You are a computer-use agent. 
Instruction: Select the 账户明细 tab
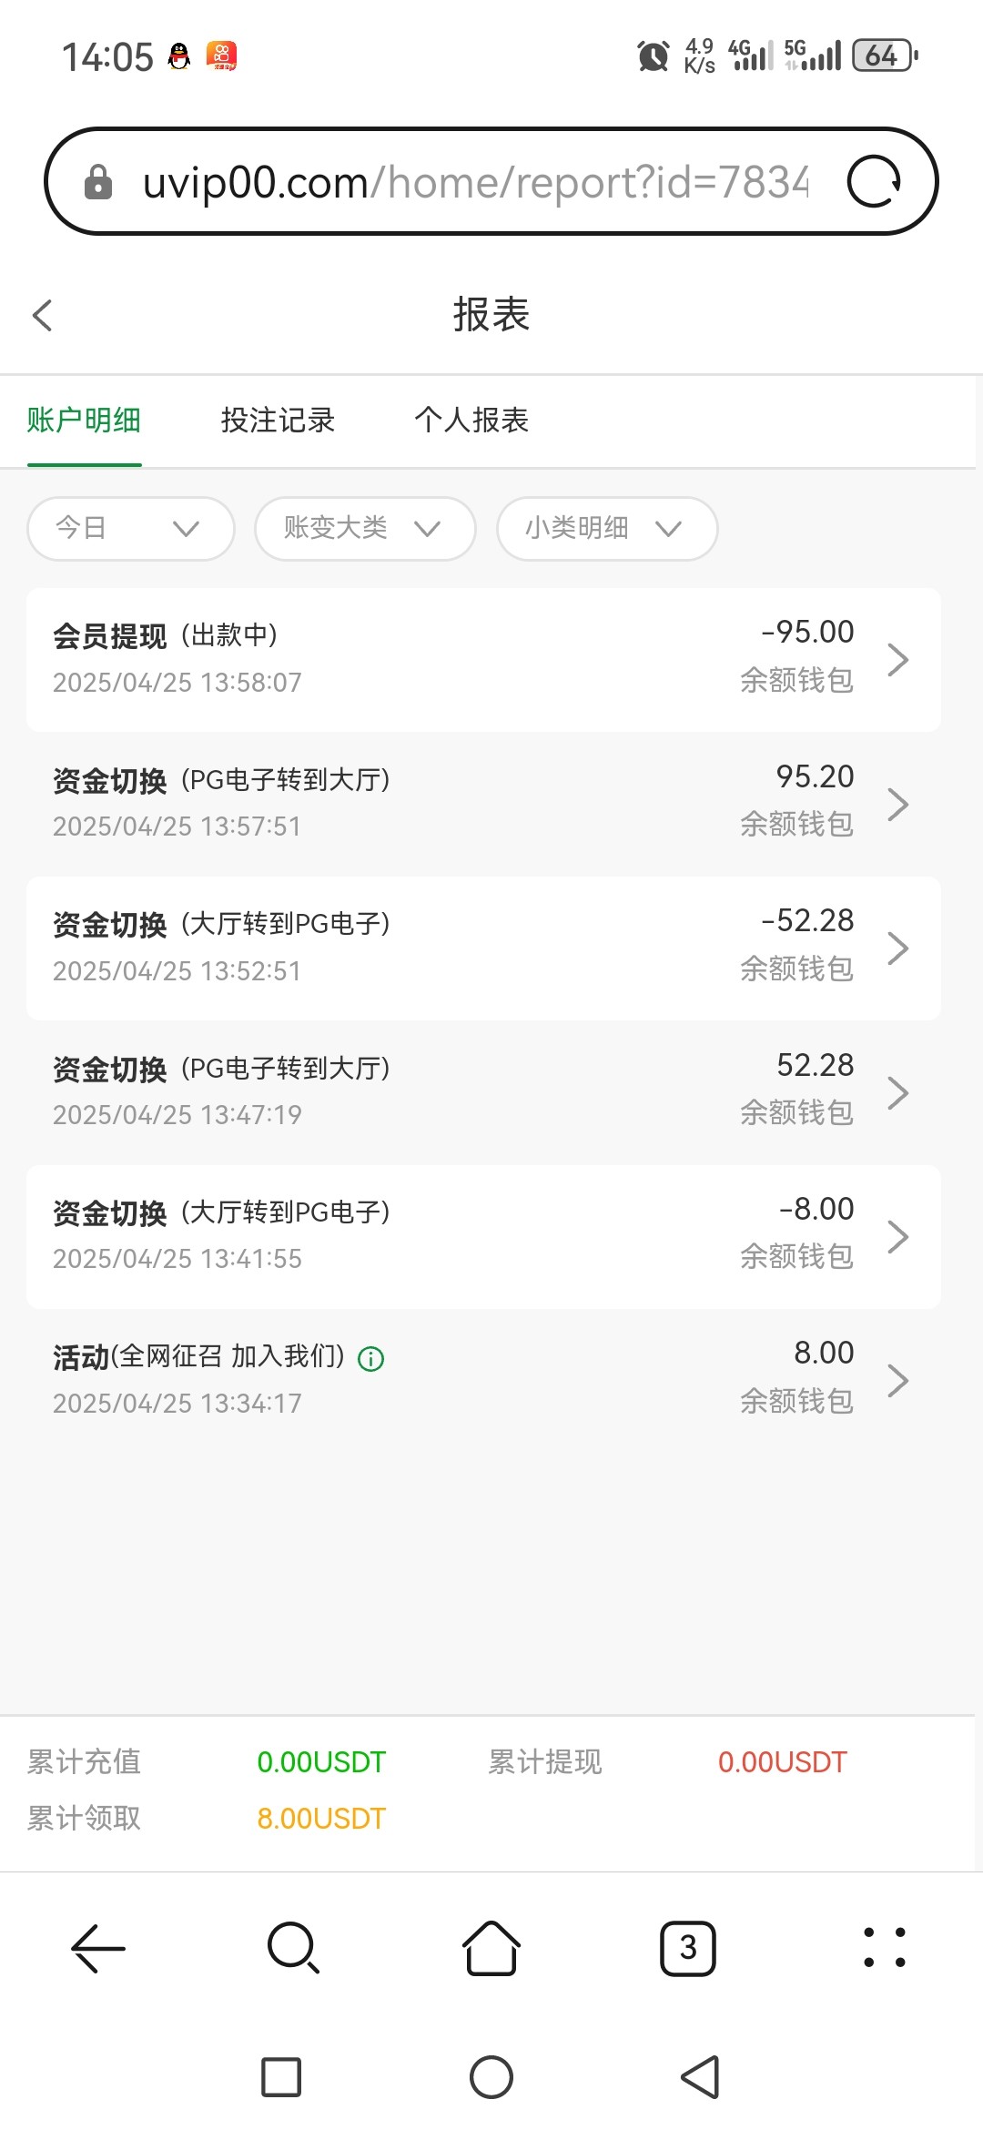point(84,421)
